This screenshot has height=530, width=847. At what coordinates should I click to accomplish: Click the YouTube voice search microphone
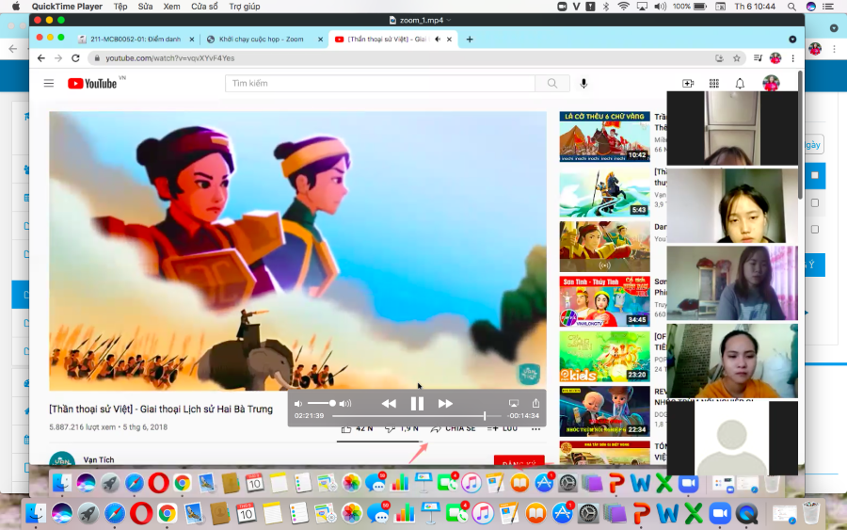583,83
